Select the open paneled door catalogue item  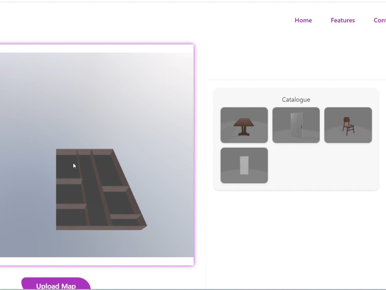[296, 125]
